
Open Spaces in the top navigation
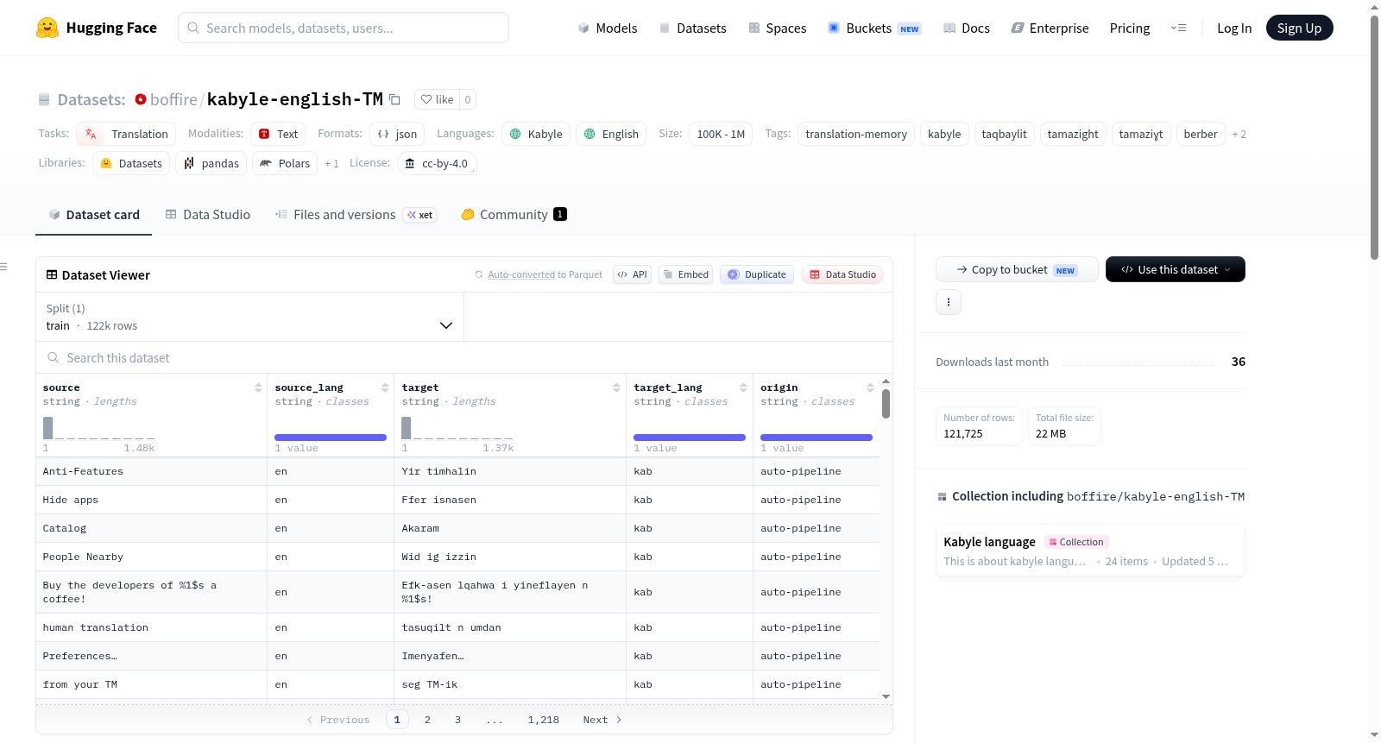[x=778, y=28]
